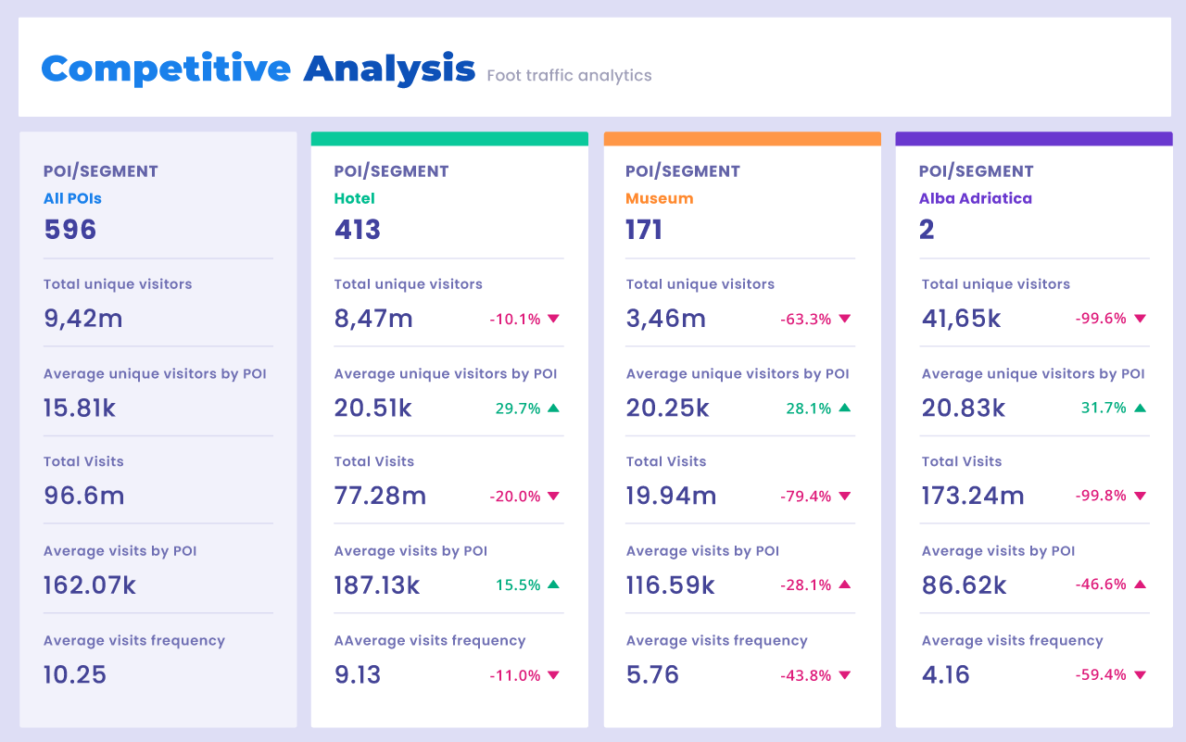Screen dimensions: 1186x742
Task: Click the All POIs count 596
Action: coord(70,230)
